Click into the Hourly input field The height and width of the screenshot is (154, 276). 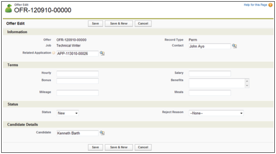point(77,74)
